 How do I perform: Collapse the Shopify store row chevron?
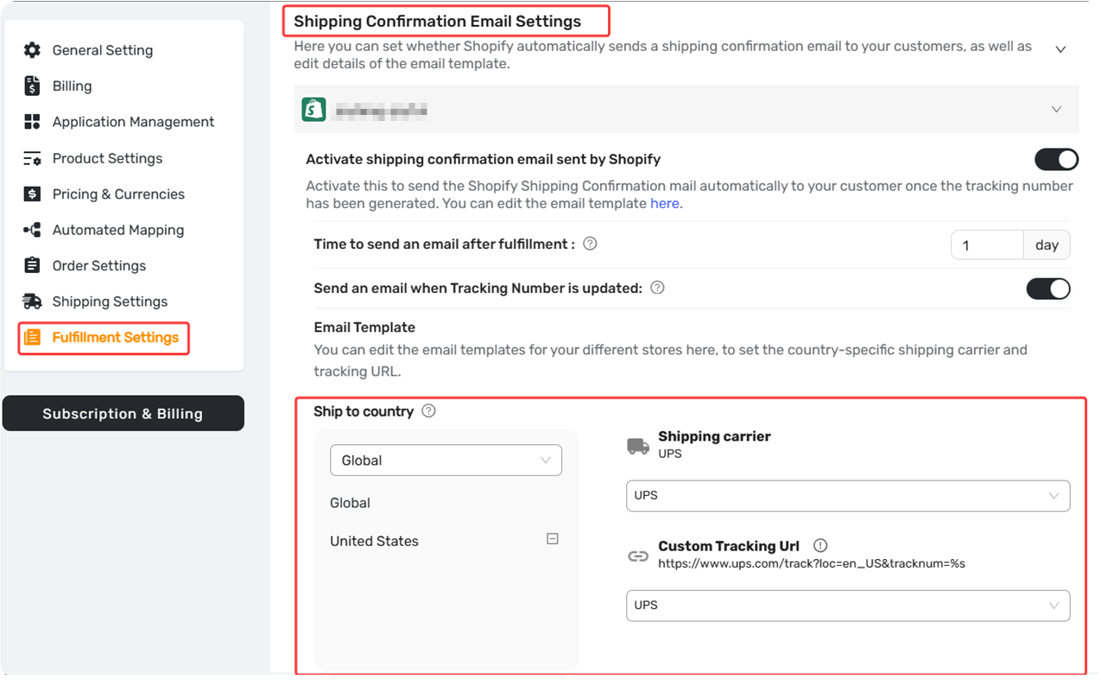[1056, 110]
